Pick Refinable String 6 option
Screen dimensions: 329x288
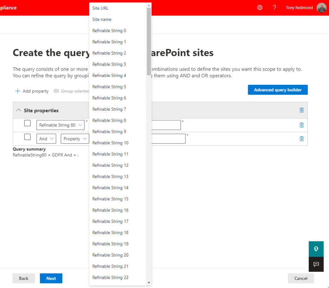pos(118,98)
